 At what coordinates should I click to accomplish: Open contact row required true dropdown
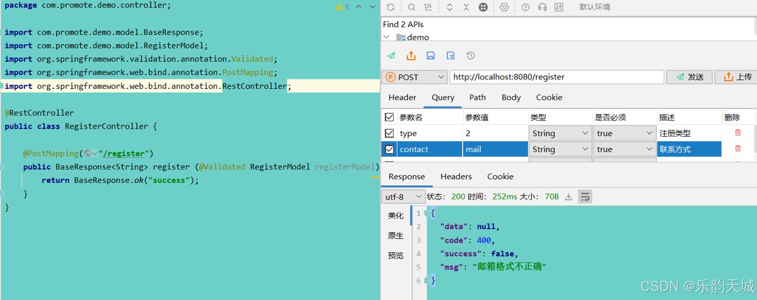625,149
